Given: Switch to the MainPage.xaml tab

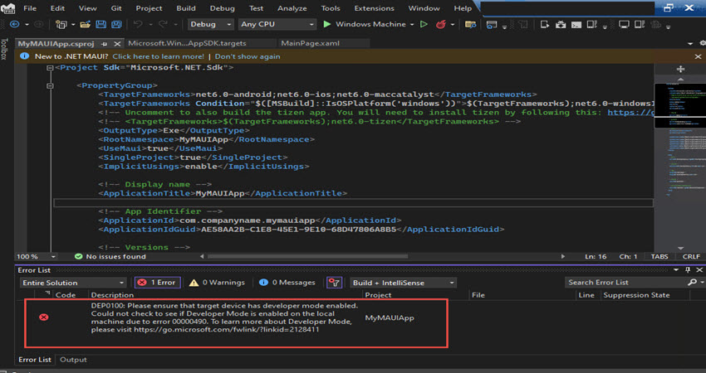Looking at the screenshot, I should coord(308,42).
